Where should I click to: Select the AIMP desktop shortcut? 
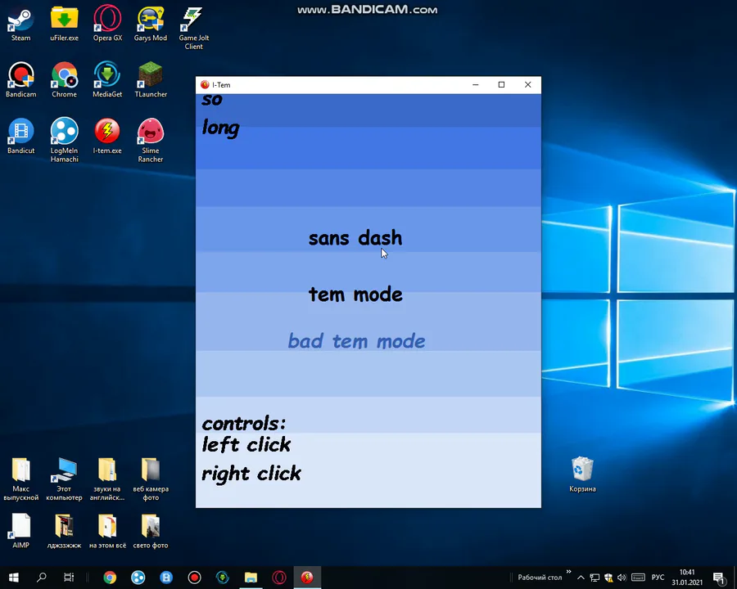(20, 531)
